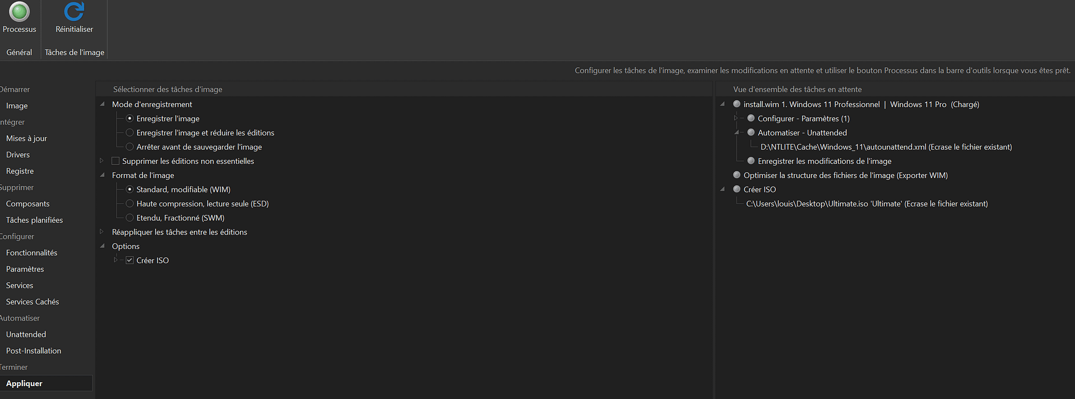Enable Supprimer les éditions non essentielles checkbox
This screenshot has height=399, width=1075.
[115, 161]
